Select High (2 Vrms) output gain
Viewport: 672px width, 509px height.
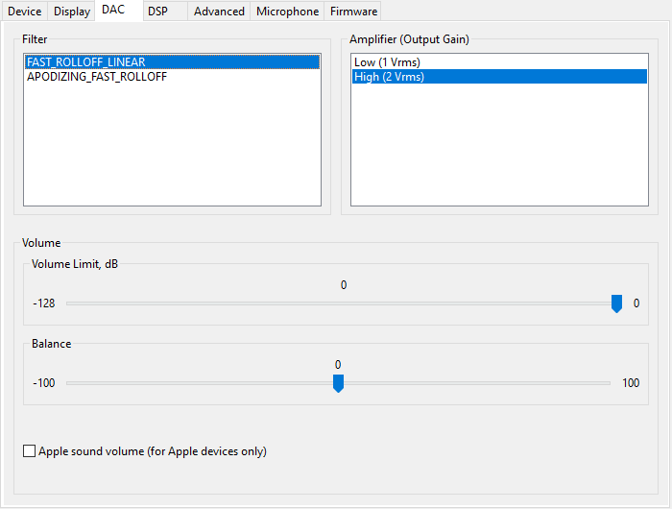389,77
